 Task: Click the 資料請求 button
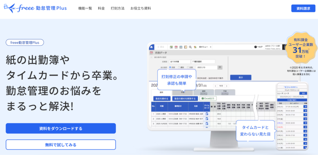[303, 8]
